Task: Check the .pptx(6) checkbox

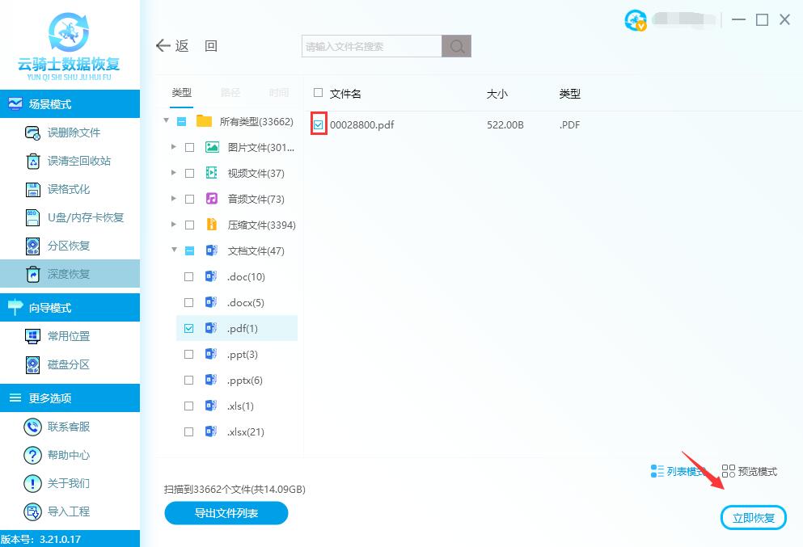Action: click(x=189, y=381)
